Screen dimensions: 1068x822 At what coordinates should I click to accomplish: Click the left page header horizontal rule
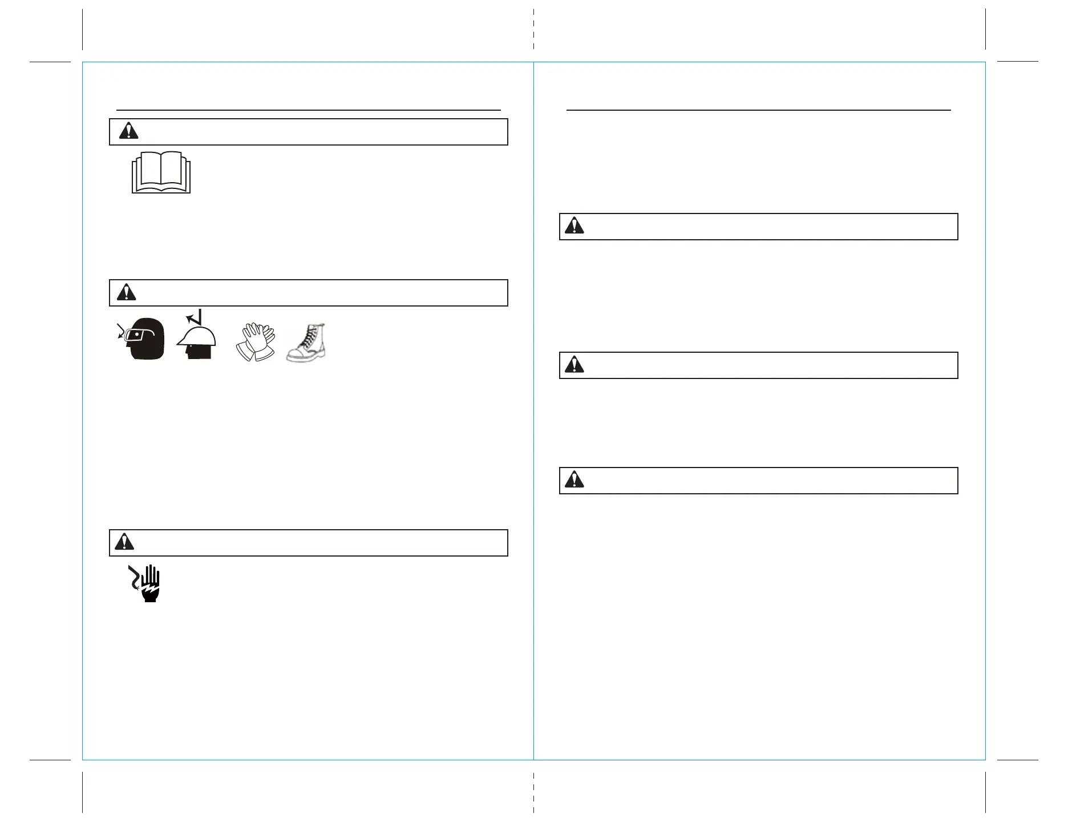308,110
